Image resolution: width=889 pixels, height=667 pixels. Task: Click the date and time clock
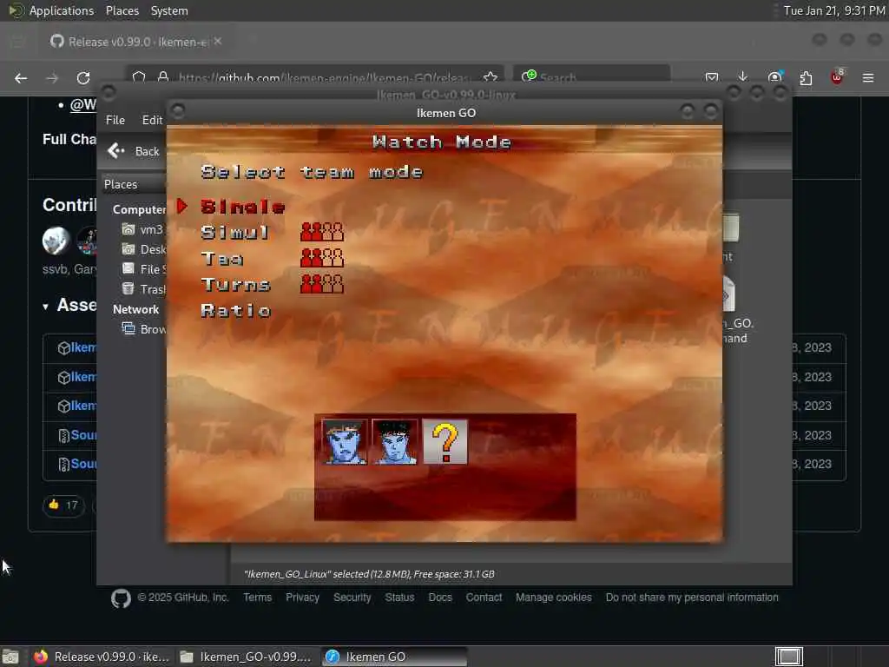[x=833, y=10]
